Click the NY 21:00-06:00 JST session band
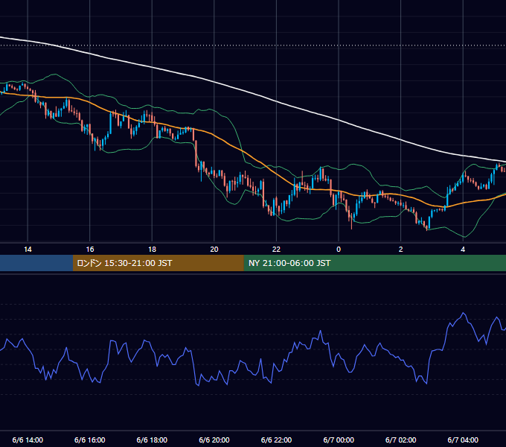 point(374,263)
